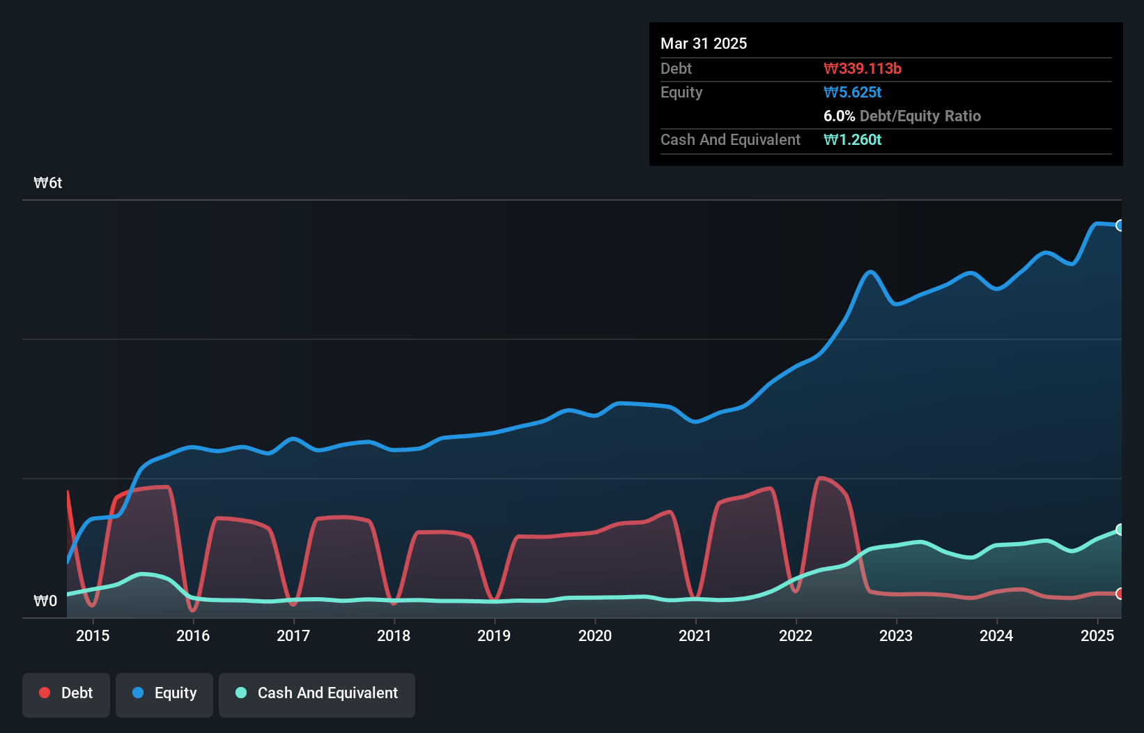Click the Equity value ₩5.625t

click(x=853, y=92)
